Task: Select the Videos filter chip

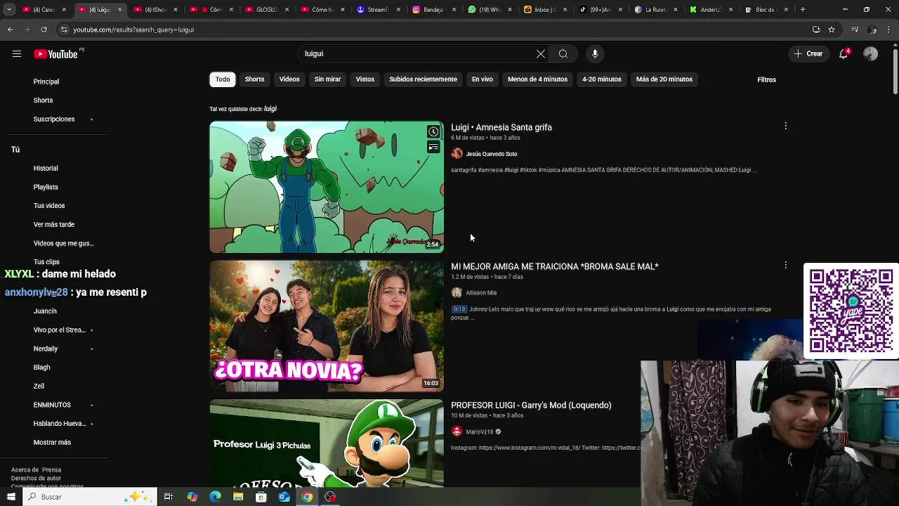Action: point(289,79)
